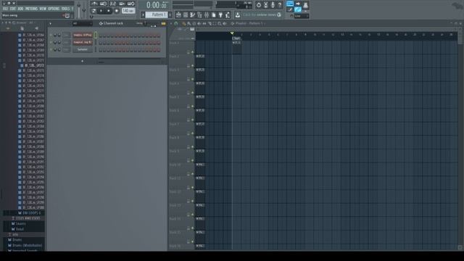Open the FILE menu
The width and height of the screenshot is (464, 261).
click(x=5, y=9)
